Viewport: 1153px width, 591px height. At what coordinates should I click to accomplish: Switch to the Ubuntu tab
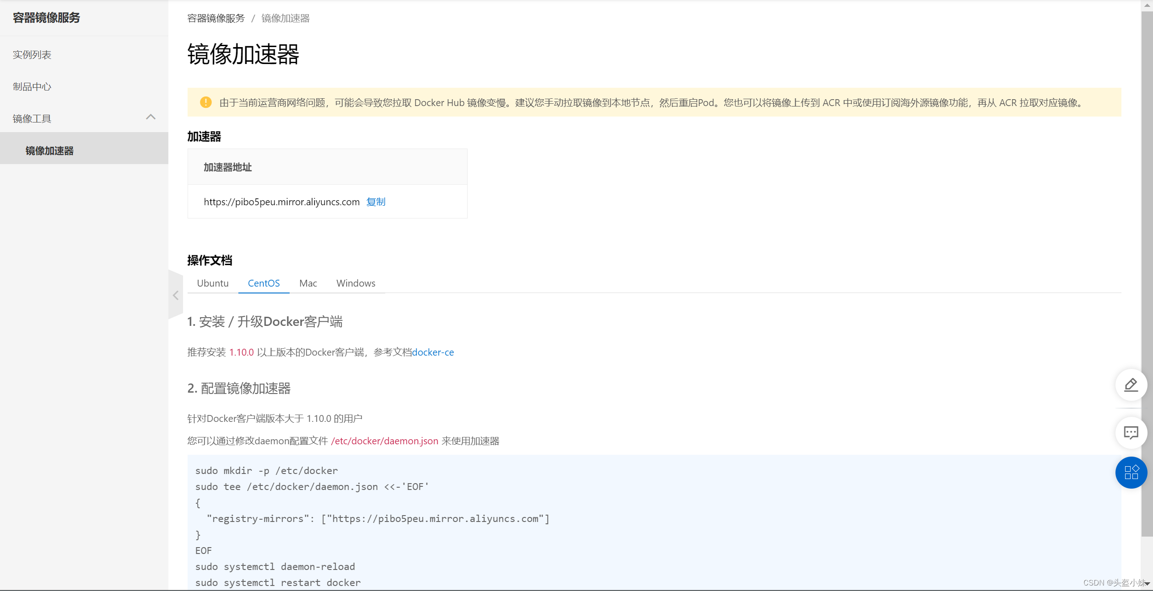coord(213,283)
